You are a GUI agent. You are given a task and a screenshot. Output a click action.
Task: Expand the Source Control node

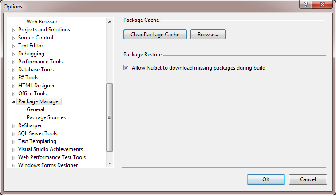(x=13, y=38)
